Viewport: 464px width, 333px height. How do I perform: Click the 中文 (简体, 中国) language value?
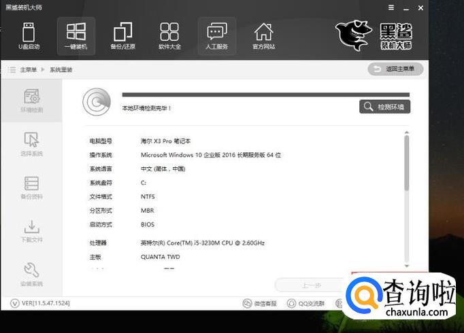(x=163, y=169)
